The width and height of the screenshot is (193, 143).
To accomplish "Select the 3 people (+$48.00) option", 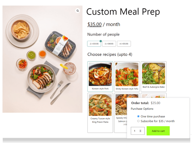I will point(109,44).
